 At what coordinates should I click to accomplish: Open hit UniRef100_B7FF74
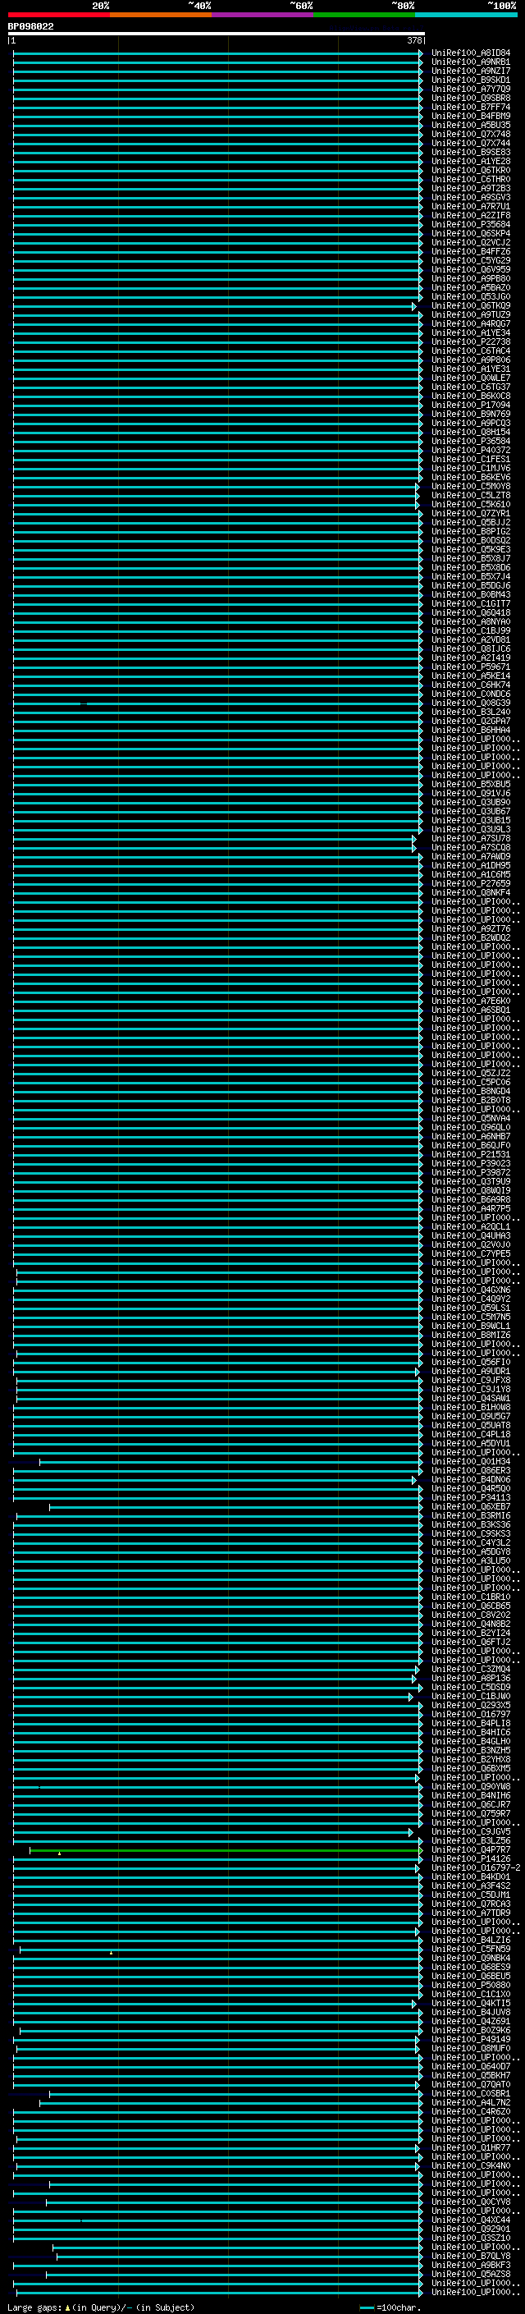coord(470,107)
